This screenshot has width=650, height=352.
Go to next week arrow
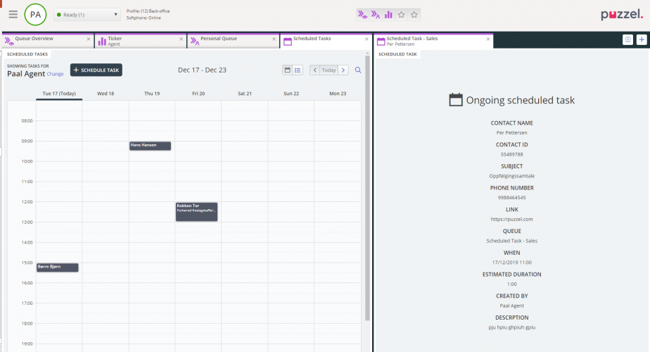(x=343, y=70)
